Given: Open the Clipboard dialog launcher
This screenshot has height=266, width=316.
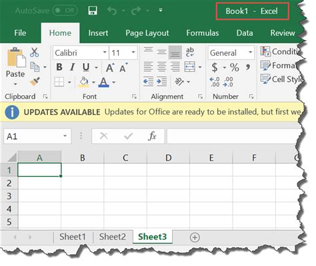Looking at the screenshot, I should tap(45, 96).
